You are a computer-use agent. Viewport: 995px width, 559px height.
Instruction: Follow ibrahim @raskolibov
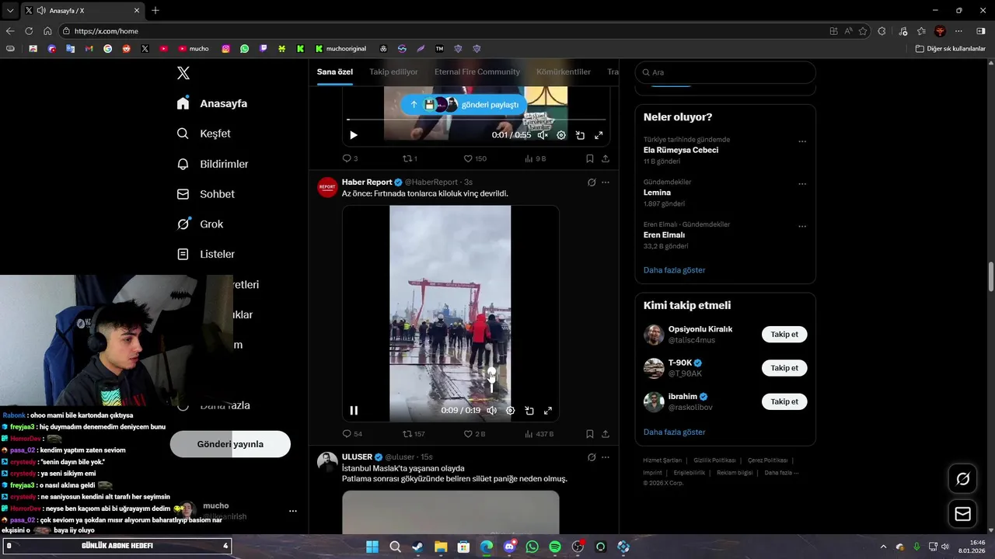coord(784,401)
